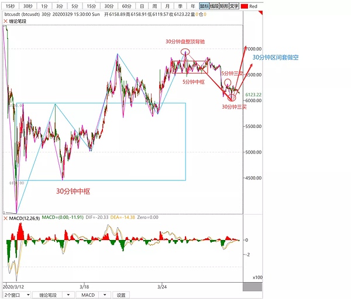The height and width of the screenshot is (299, 351).
Task: Select the 鼠标 pointer tool
Action: 204,6
